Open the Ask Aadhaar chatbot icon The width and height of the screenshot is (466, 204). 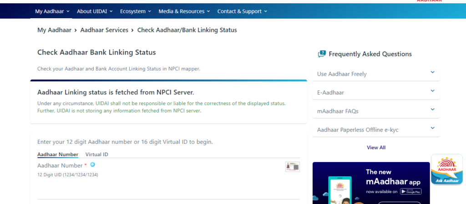447,169
